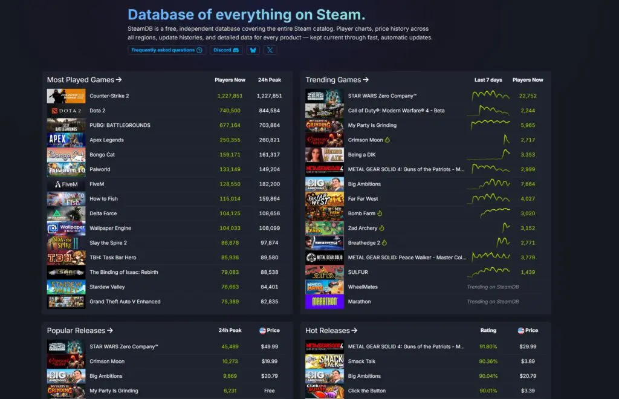Click the WheelMates thumbnail

325,287
